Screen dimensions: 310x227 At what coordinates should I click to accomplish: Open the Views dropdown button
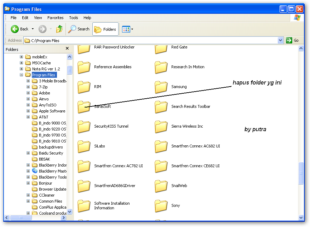[127, 29]
